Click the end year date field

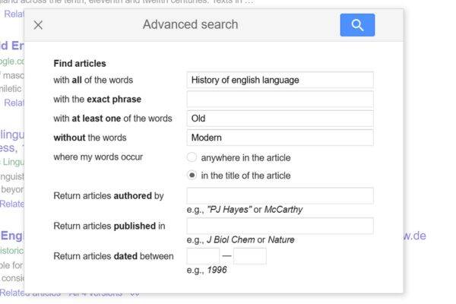pyautogui.click(x=249, y=256)
